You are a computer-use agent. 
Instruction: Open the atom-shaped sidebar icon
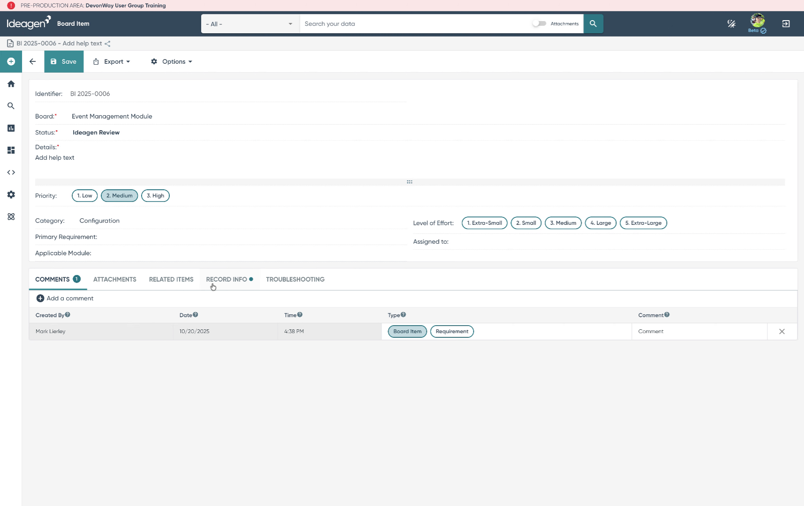(11, 217)
